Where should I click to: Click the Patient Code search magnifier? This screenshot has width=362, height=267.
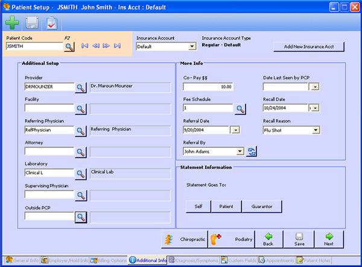(x=69, y=46)
